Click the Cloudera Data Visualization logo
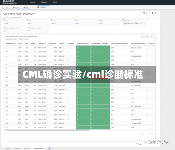This screenshot has height=150, width=175. tap(10, 2)
